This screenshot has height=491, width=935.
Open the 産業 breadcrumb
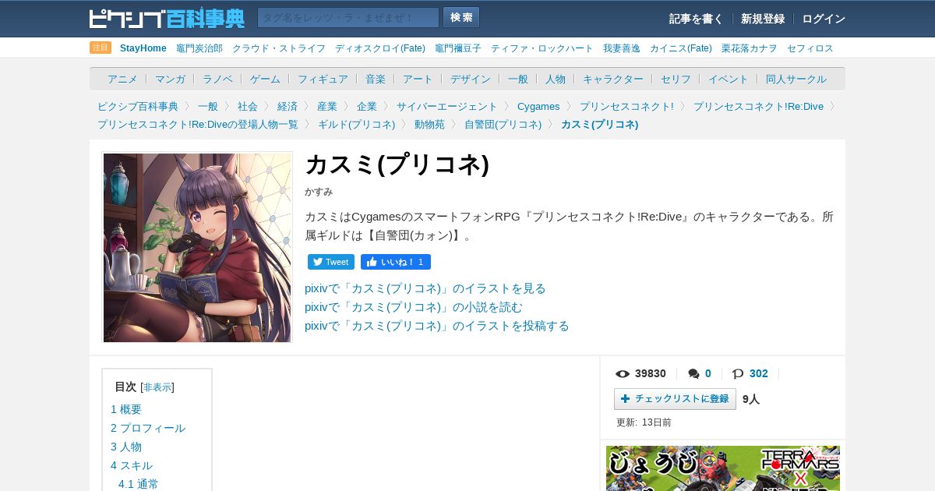(327, 107)
